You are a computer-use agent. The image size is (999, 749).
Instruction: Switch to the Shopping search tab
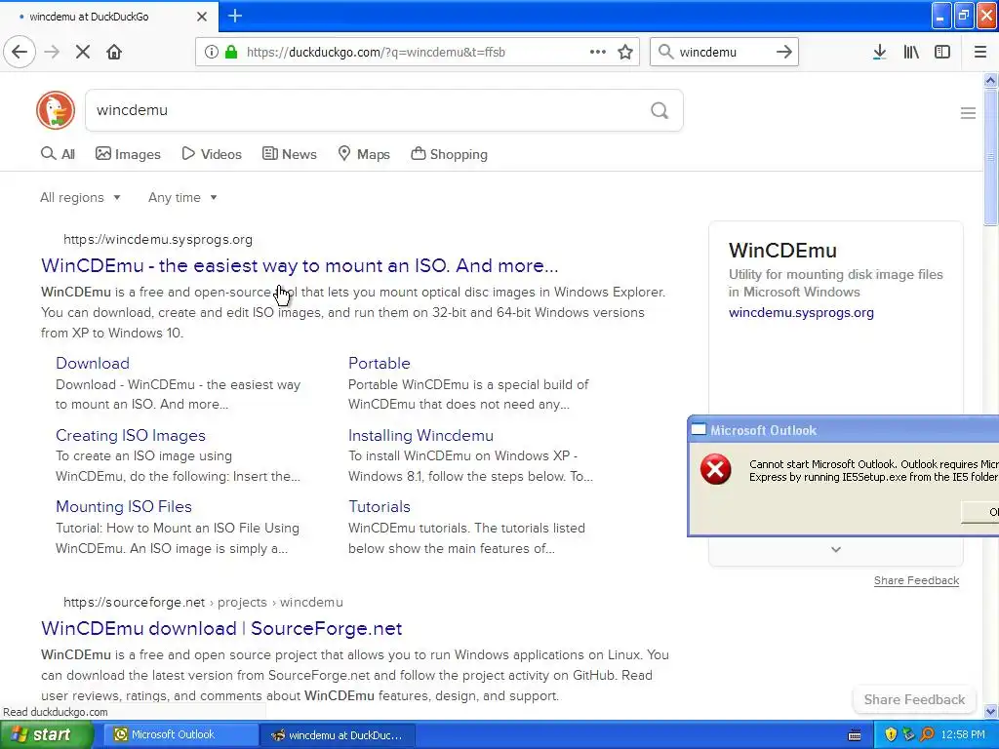(x=449, y=154)
